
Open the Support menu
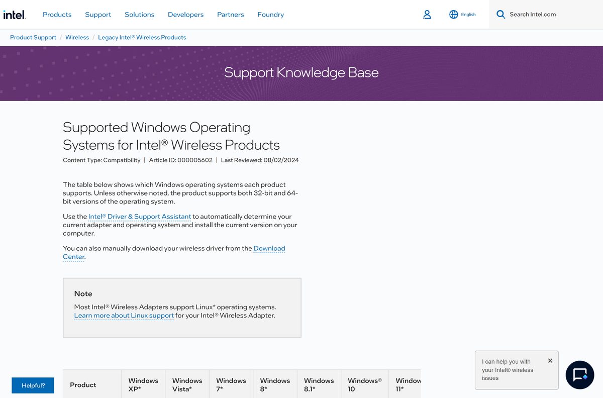[x=98, y=15]
